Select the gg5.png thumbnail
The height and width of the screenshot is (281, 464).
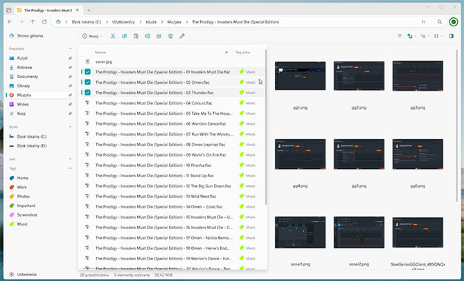[x=358, y=154]
